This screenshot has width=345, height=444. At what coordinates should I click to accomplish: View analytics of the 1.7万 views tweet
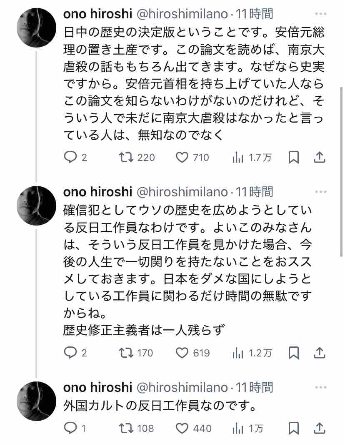click(x=238, y=157)
